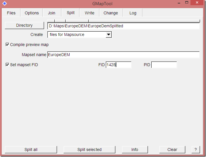206x157 pixels.
Task: Minimize the GMapTool window
Action: tap(179, 3)
